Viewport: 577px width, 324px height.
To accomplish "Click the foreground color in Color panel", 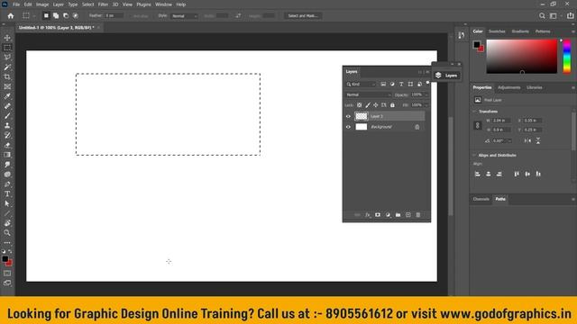I will (477, 44).
